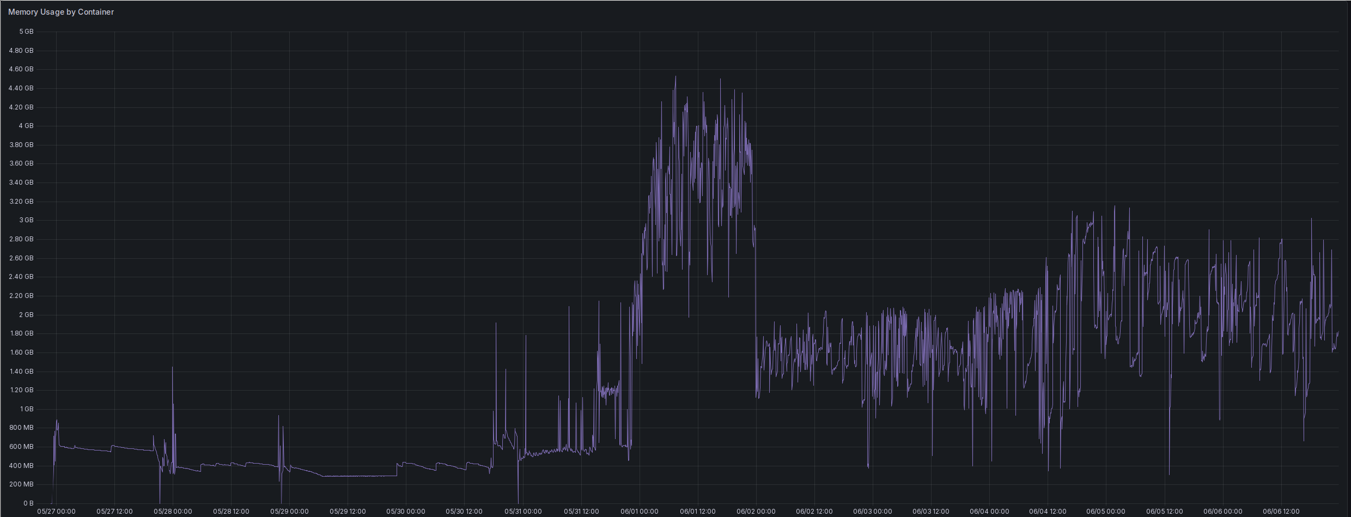Click the 2 GB y-axis label
This screenshot has width=1351, height=517.
[26, 315]
